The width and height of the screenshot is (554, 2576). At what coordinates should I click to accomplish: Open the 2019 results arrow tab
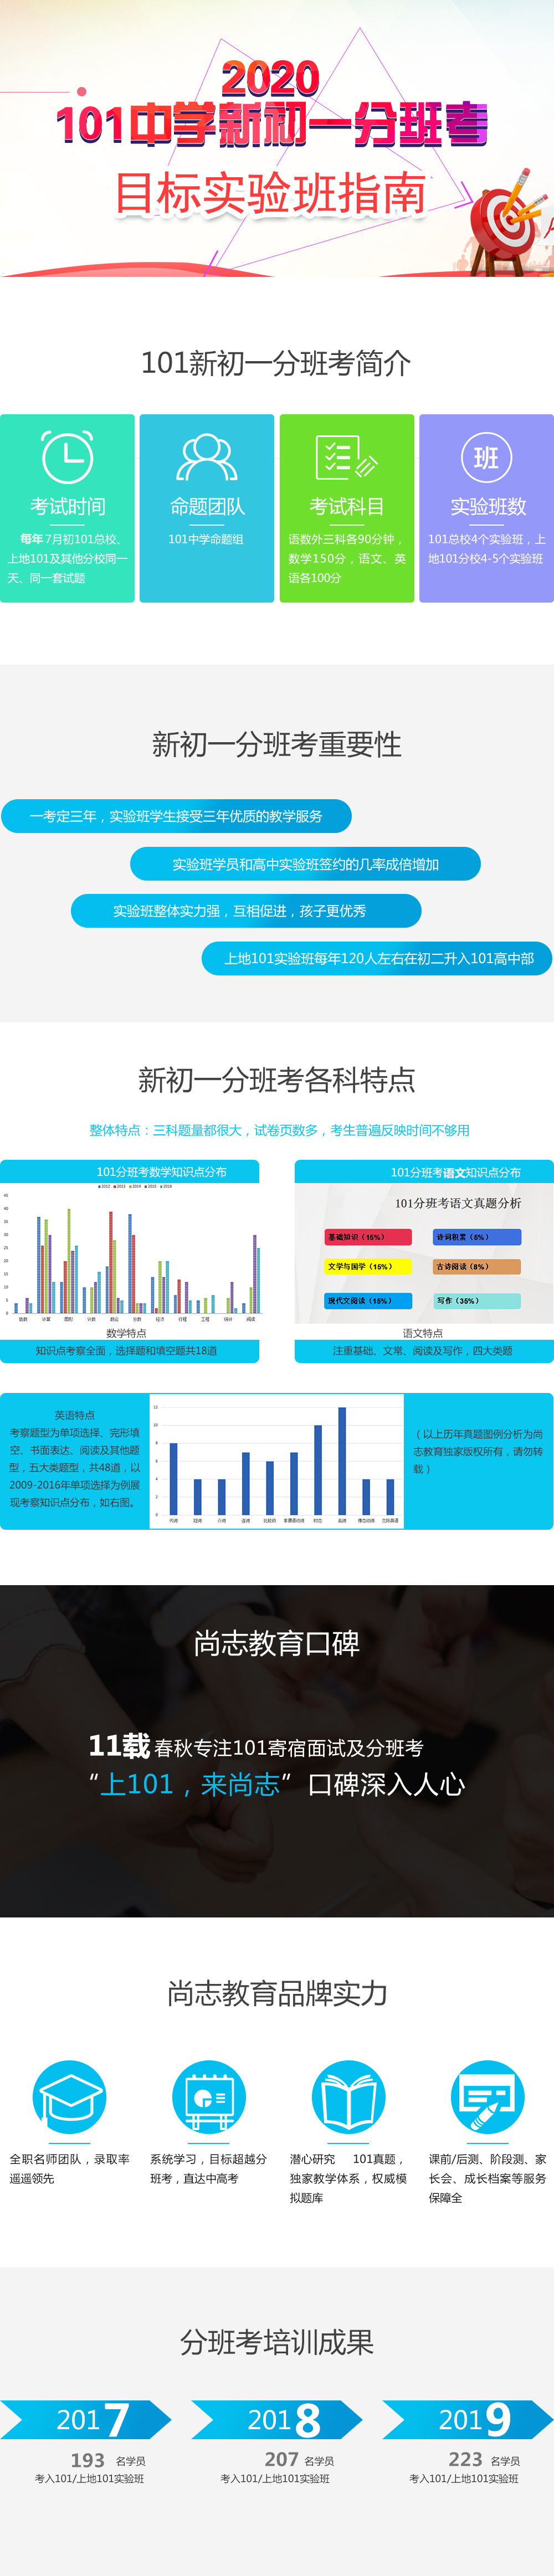pyautogui.click(x=468, y=2419)
